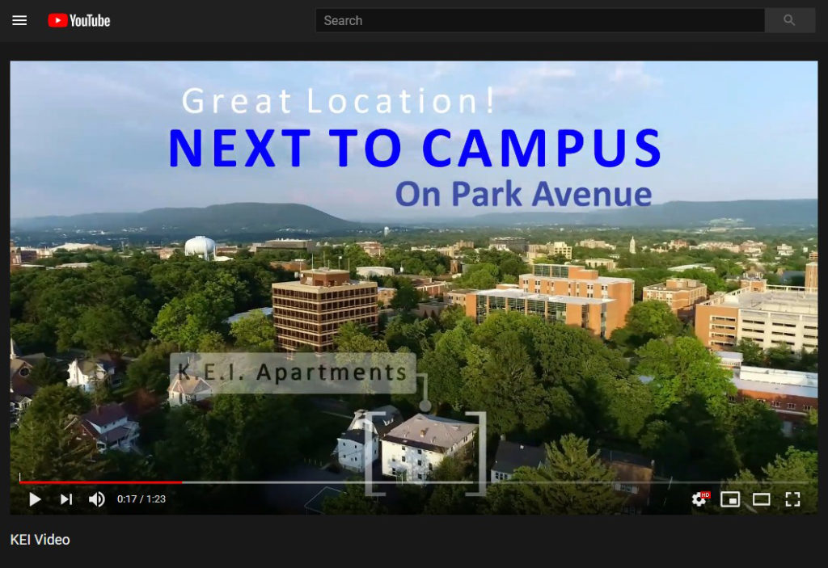Click the KEI Video title text
The width and height of the screenshot is (828, 568).
(40, 540)
